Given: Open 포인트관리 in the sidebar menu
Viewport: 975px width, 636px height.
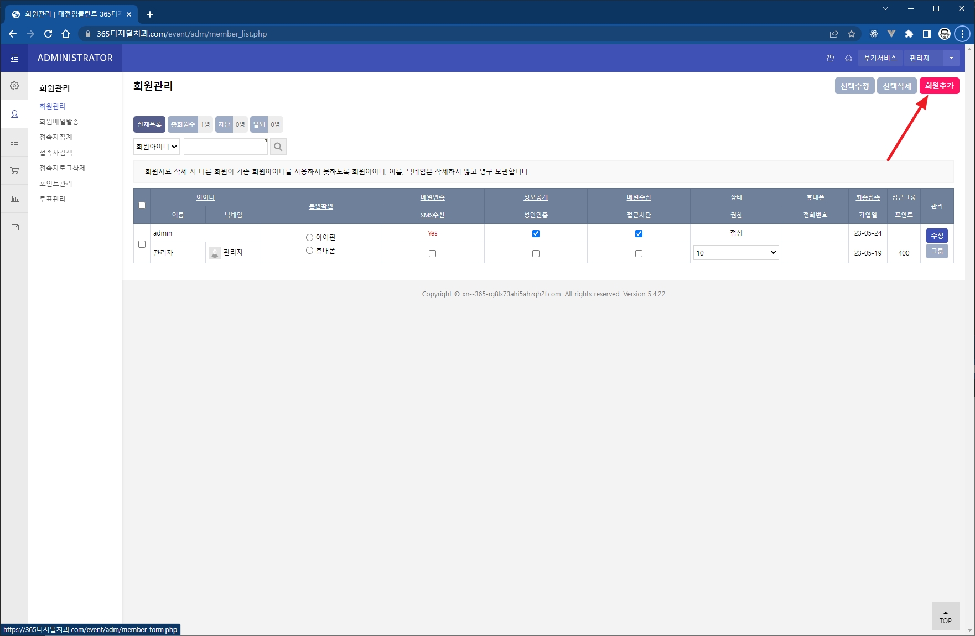Looking at the screenshot, I should [56, 184].
